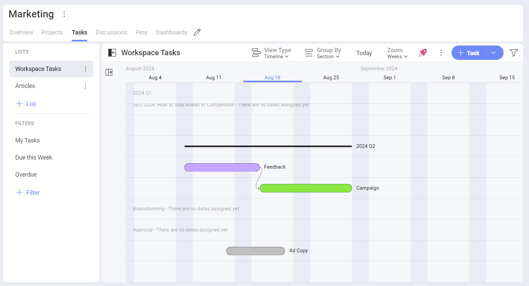Select the Workspace Tasks list
Image resolution: width=529 pixels, height=286 pixels.
coord(51,69)
